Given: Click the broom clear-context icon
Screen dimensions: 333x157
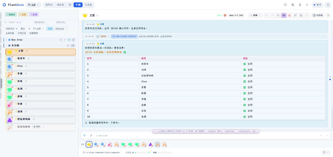Looking at the screenshot, I should [290, 15].
